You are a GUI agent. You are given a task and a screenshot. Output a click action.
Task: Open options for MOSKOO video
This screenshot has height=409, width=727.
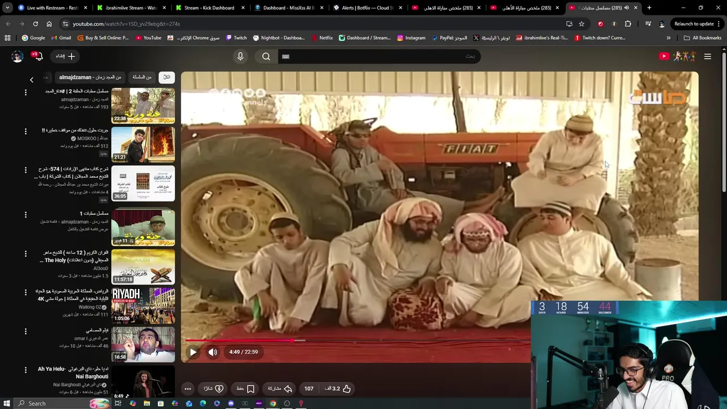tap(26, 131)
